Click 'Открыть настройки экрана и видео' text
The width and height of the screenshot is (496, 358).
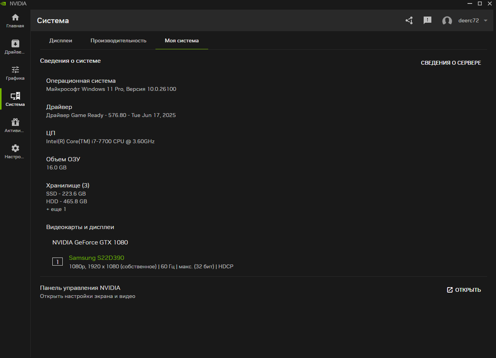[88, 296]
